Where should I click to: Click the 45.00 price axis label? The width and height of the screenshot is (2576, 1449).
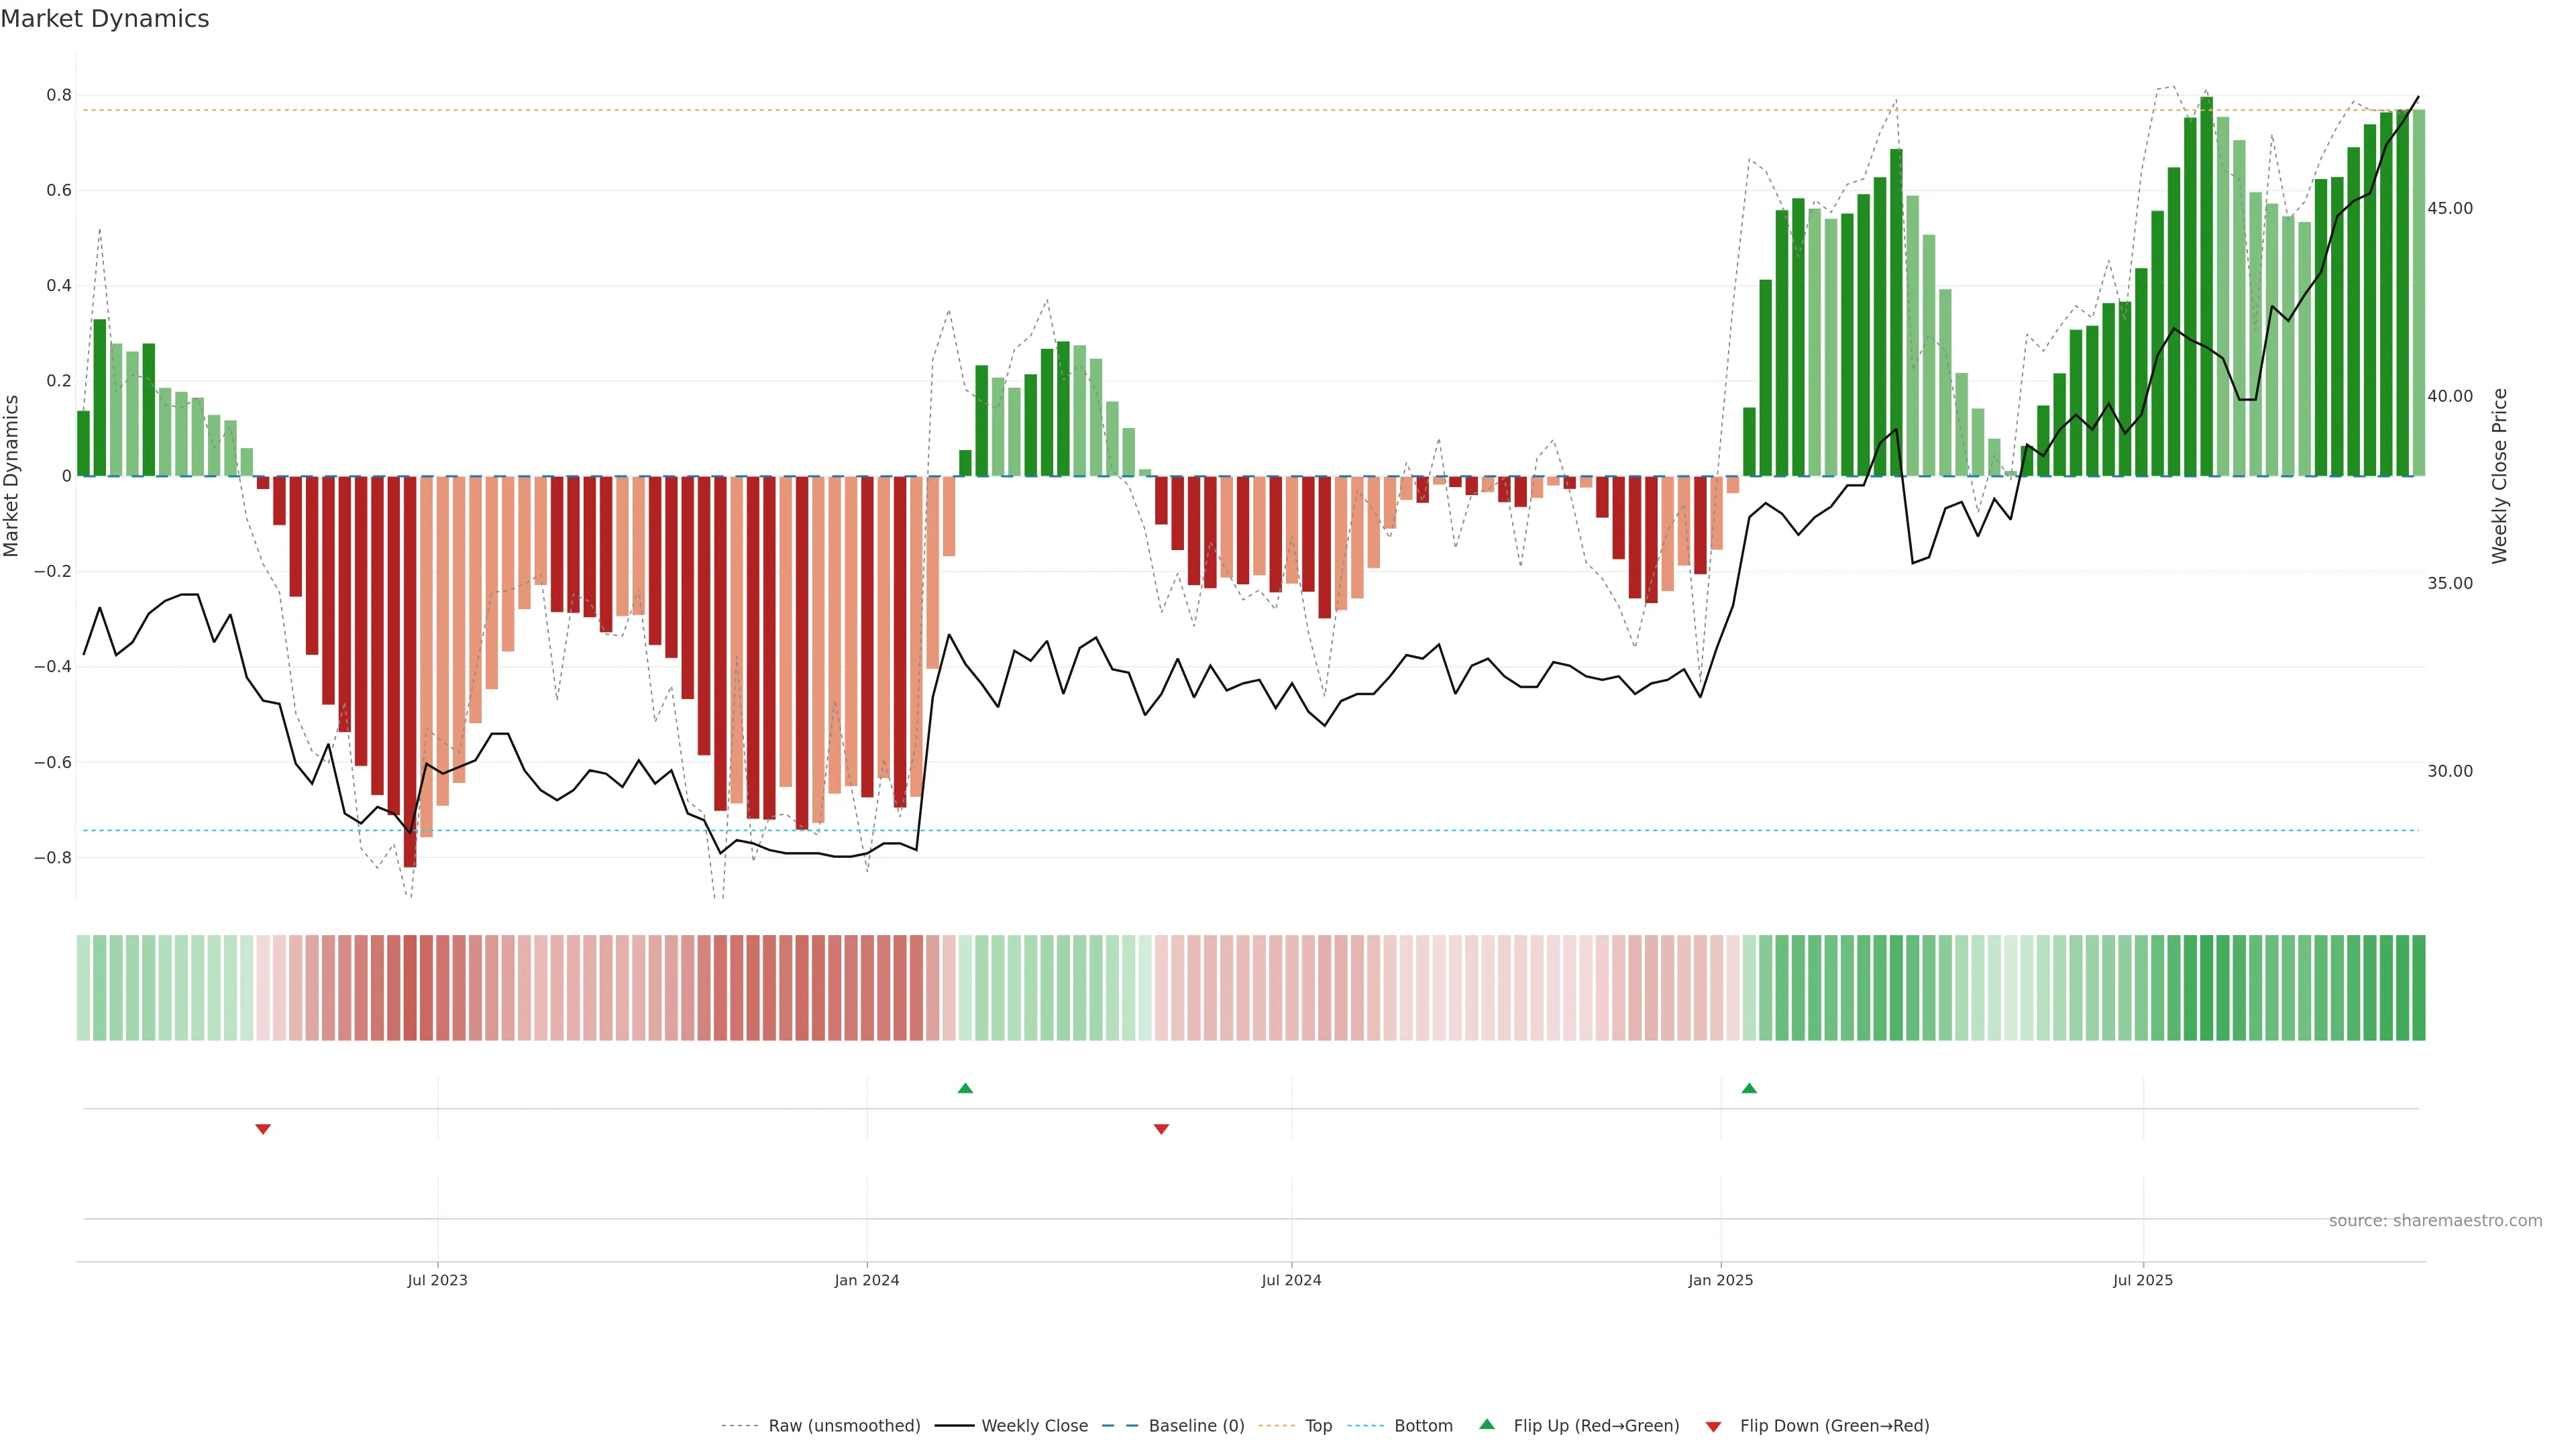click(x=2449, y=208)
